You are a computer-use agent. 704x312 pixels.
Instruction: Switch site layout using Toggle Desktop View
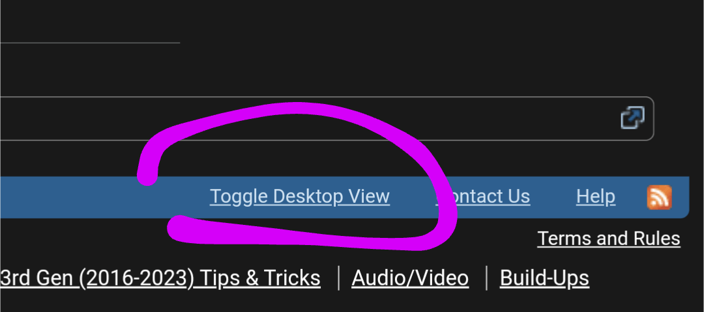click(299, 196)
